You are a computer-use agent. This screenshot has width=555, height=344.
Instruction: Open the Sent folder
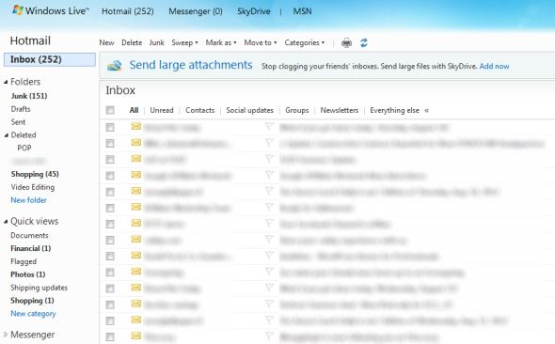point(18,122)
